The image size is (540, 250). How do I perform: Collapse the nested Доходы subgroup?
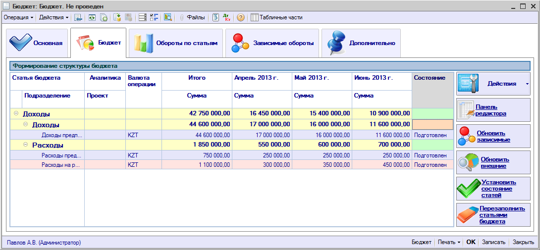click(x=26, y=124)
